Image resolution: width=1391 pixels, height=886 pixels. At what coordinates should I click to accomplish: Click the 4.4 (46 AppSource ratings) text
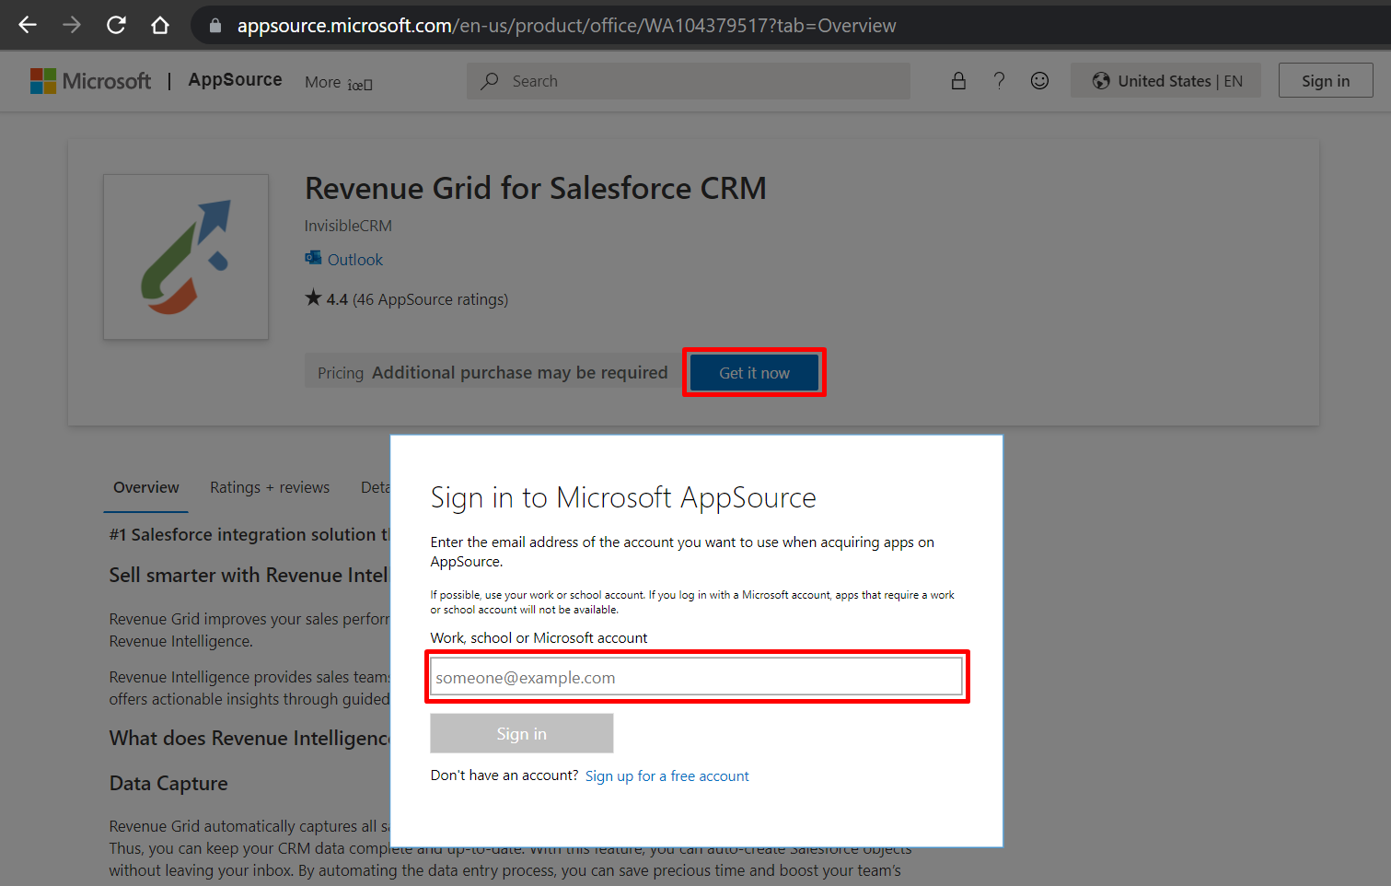pyautogui.click(x=417, y=299)
